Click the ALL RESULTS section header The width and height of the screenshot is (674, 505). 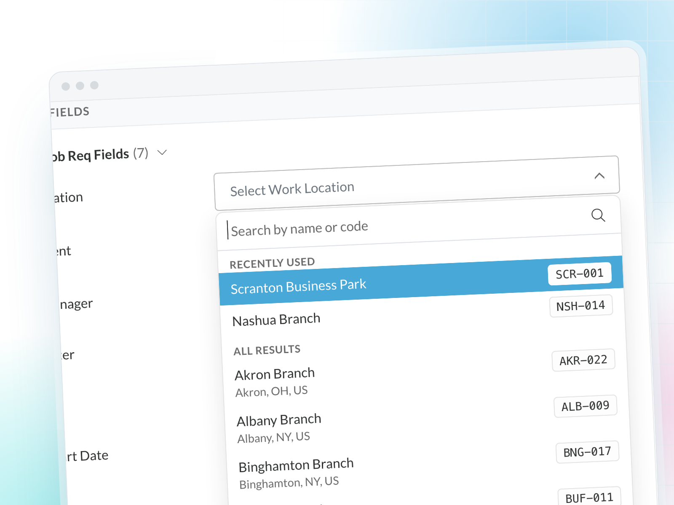(267, 350)
